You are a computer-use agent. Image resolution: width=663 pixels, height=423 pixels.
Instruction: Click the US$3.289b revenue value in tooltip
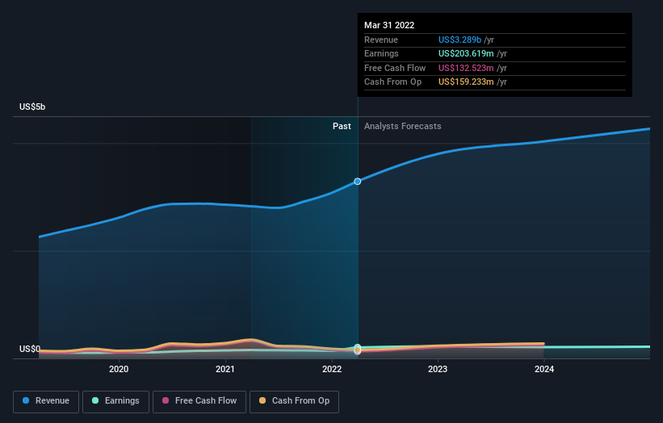459,40
